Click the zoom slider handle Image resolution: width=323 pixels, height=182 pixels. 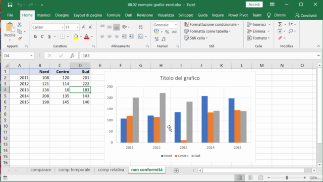point(287,177)
